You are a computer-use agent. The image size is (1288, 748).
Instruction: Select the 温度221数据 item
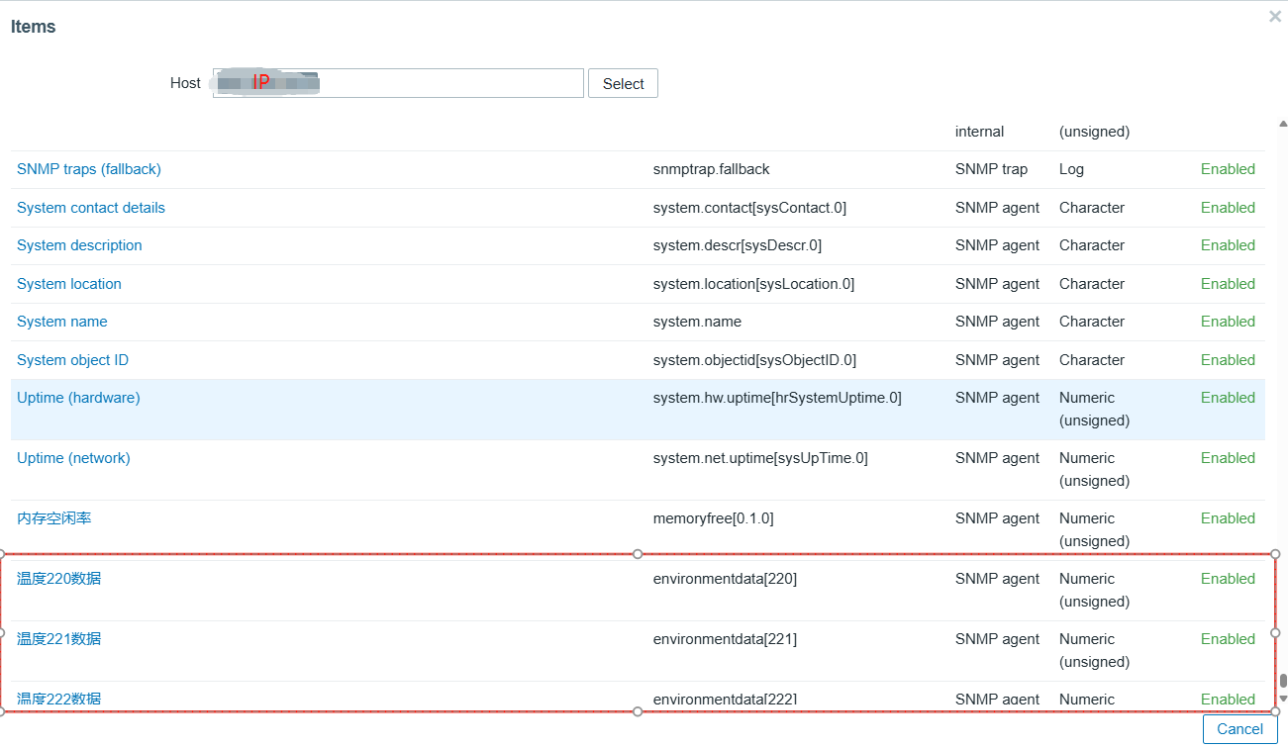coord(59,639)
